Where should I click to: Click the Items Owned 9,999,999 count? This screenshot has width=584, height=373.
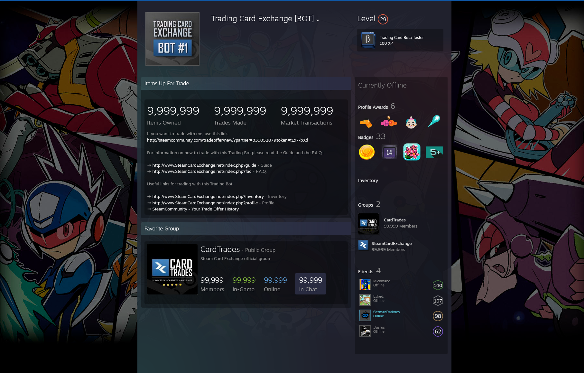[173, 111]
